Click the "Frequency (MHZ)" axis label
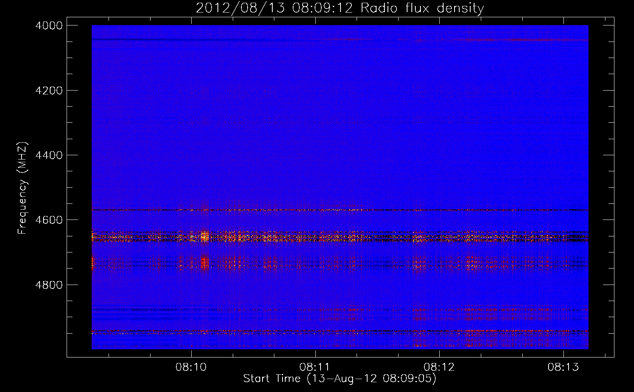Screen dimensions: 634x392 click(x=23, y=188)
